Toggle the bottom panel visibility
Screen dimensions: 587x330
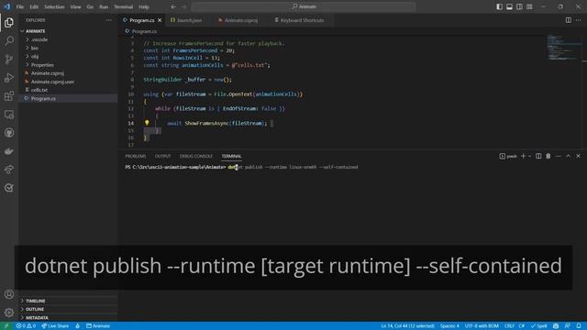(510, 6)
